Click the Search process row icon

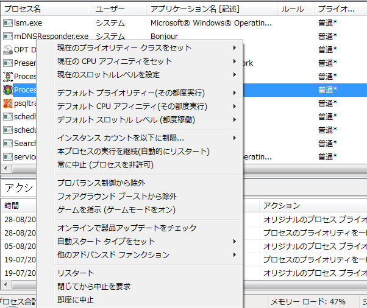pos(8,143)
